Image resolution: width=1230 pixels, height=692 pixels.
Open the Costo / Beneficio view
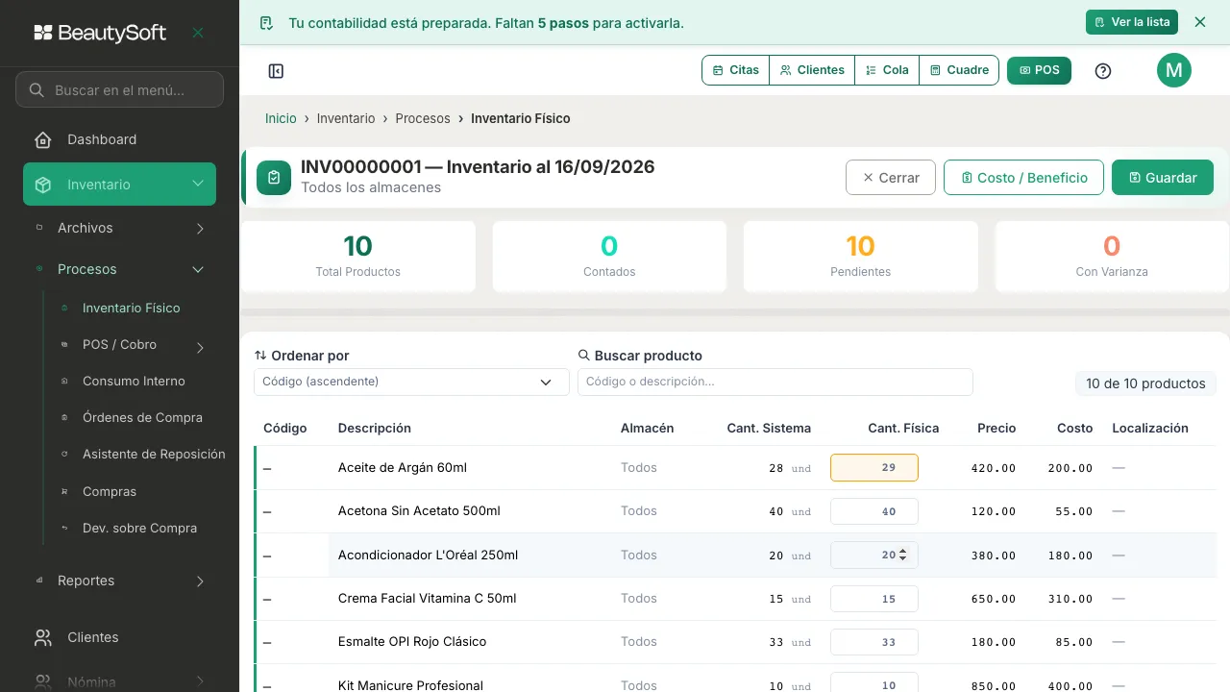pyautogui.click(x=1023, y=178)
